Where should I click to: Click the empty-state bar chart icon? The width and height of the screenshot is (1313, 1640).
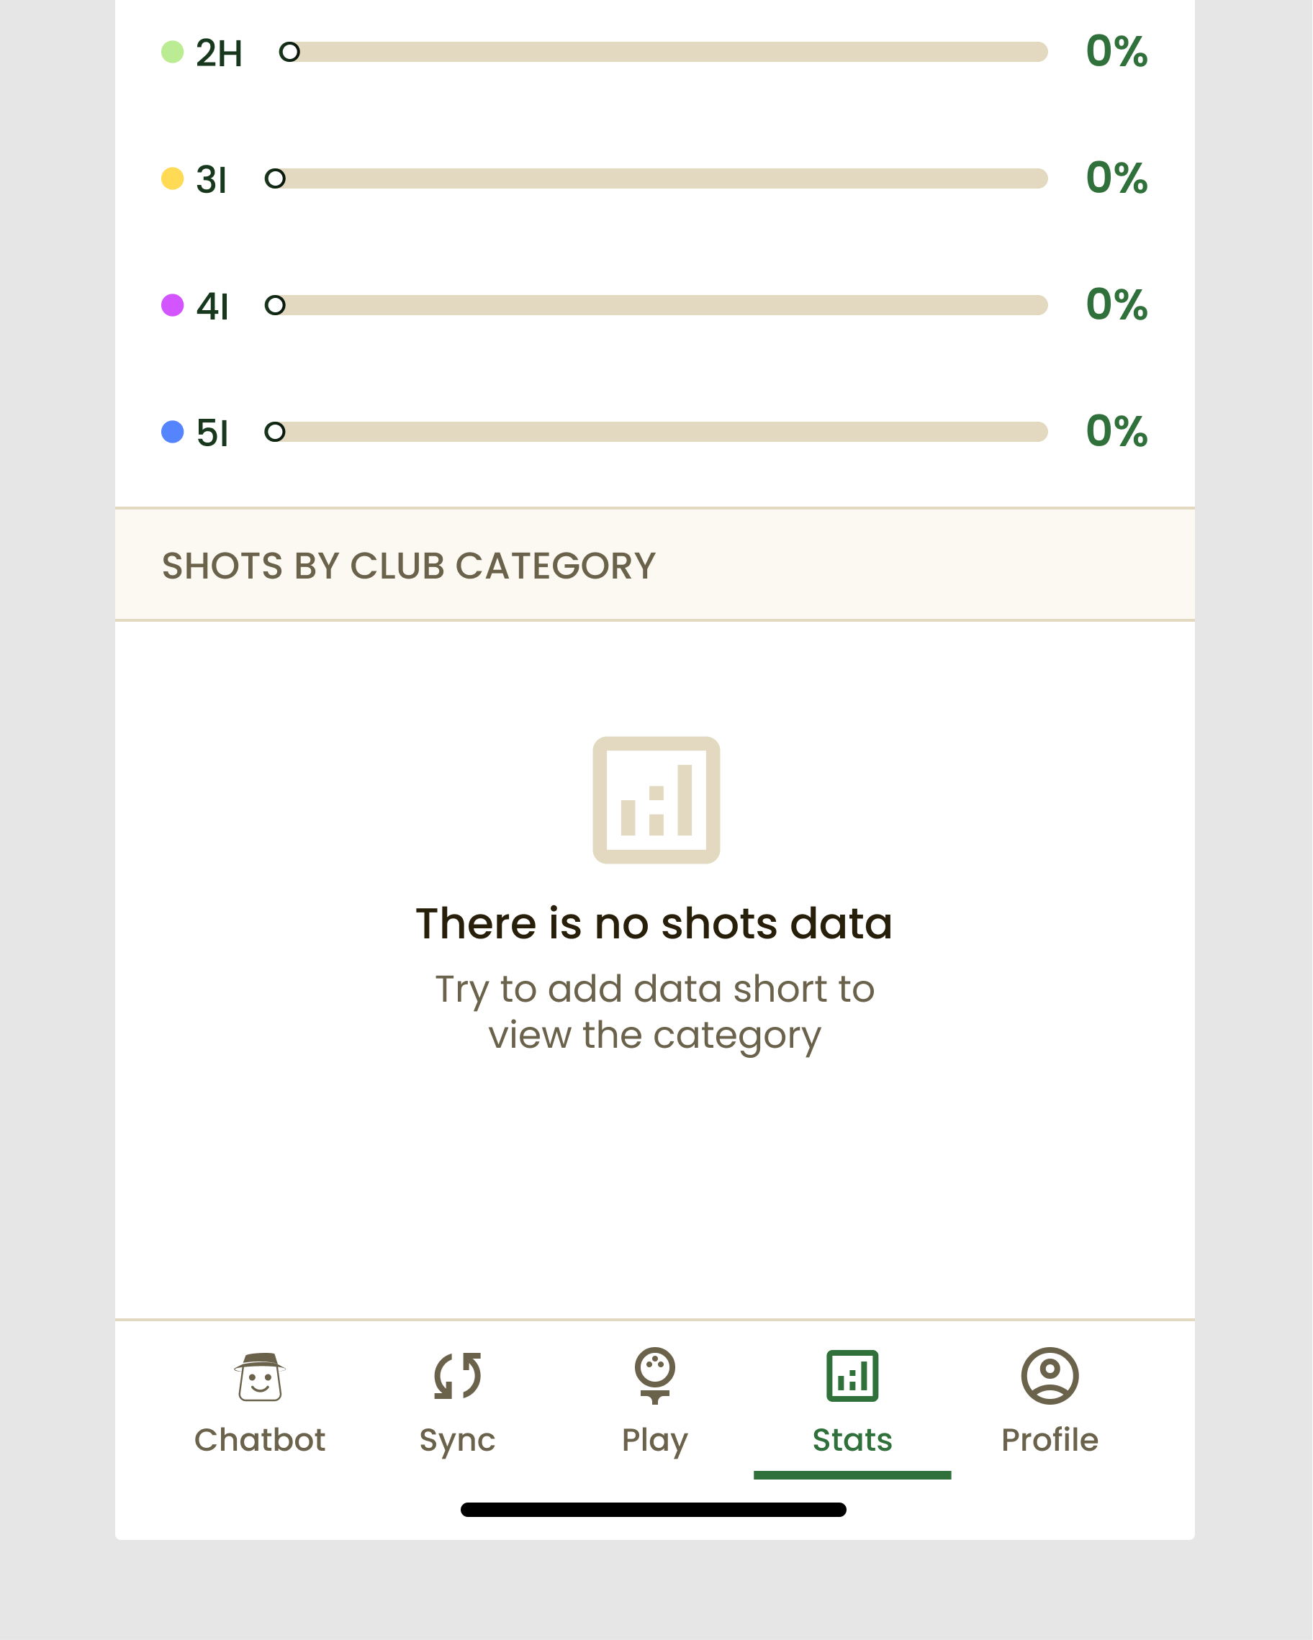coord(656,799)
